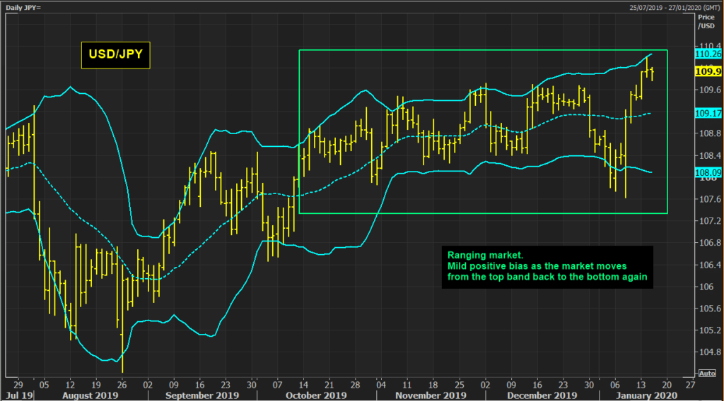Click the 108.09 lower band price tag
Viewport: 724px width, 401px height.
click(708, 172)
